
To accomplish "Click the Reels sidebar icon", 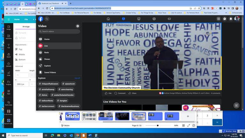I will pyautogui.click(x=41, y=52).
